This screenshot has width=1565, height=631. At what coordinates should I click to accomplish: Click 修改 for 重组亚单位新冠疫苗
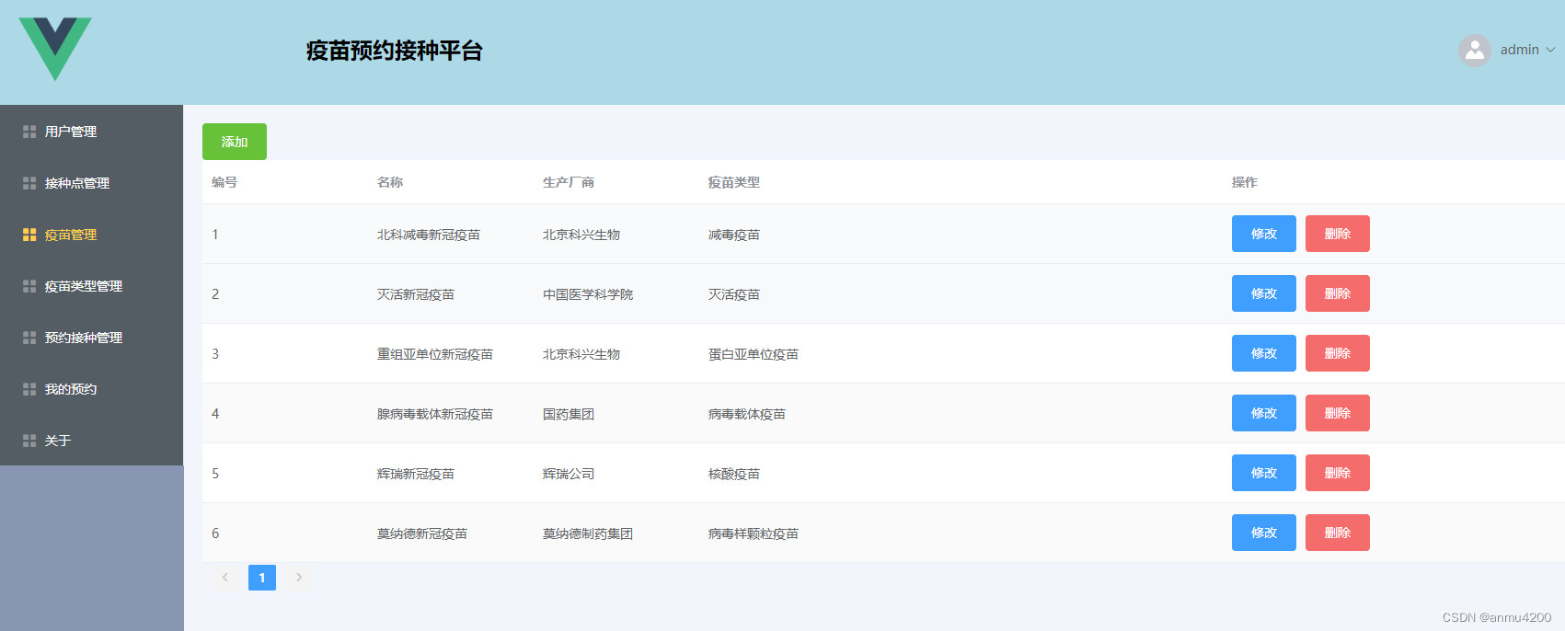tap(1264, 353)
